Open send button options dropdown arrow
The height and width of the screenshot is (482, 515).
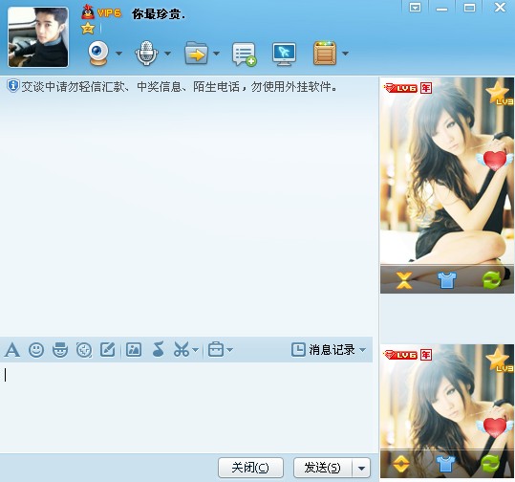(361, 468)
